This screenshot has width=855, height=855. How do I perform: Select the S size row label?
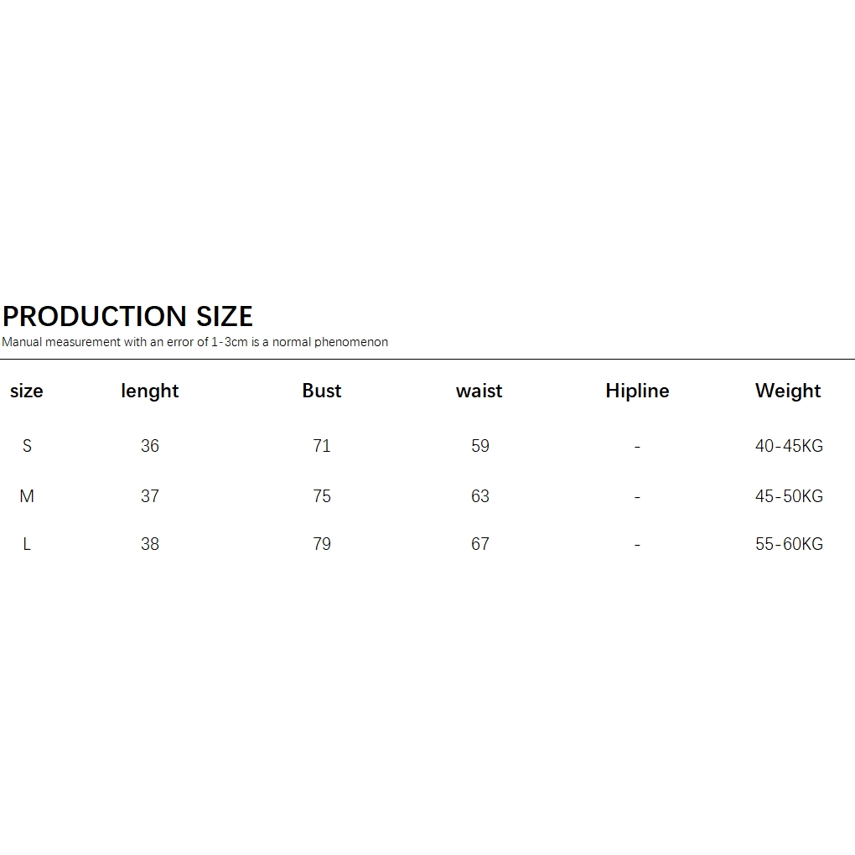[27, 446]
